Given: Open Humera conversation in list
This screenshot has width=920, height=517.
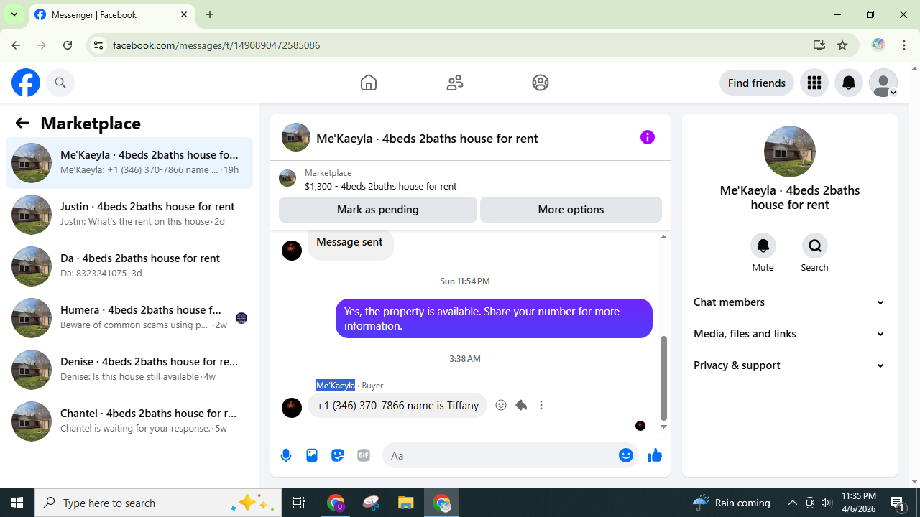Looking at the screenshot, I should point(129,318).
